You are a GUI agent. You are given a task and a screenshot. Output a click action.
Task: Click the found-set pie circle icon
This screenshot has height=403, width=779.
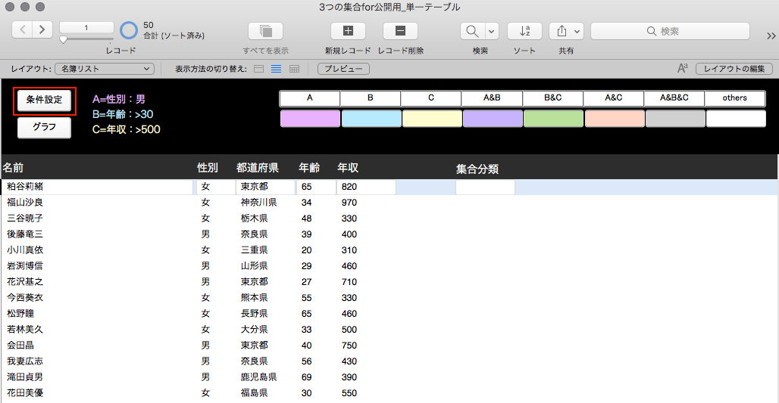pyautogui.click(x=129, y=30)
